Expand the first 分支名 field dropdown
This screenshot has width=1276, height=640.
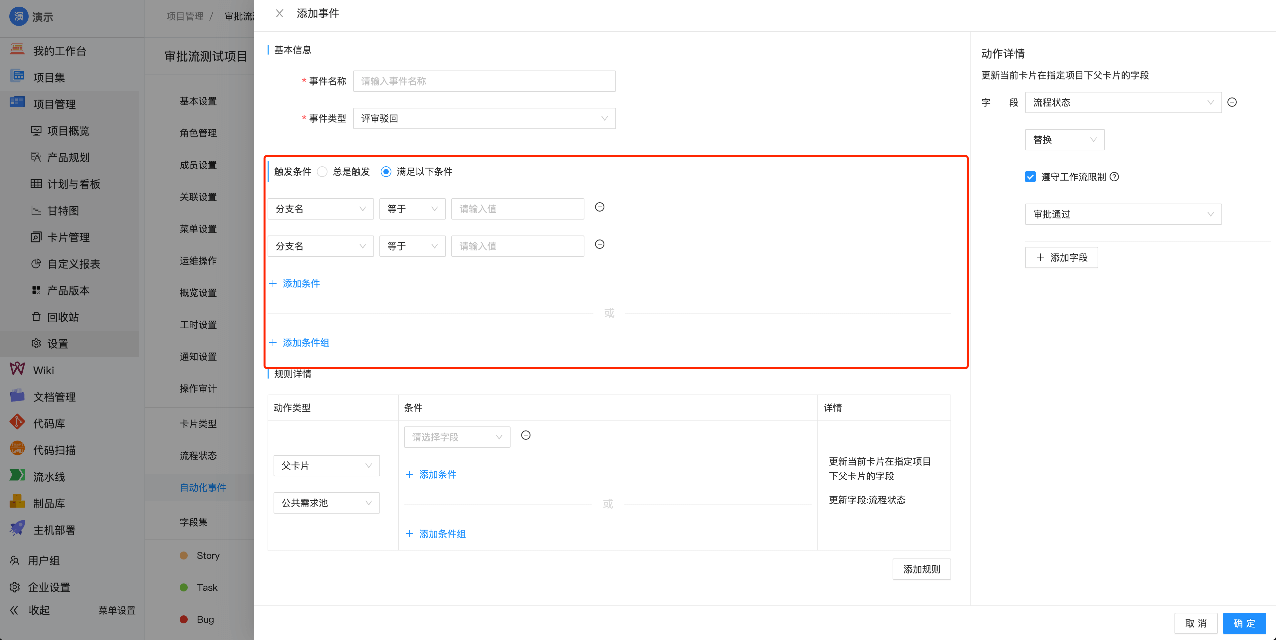pyautogui.click(x=320, y=208)
